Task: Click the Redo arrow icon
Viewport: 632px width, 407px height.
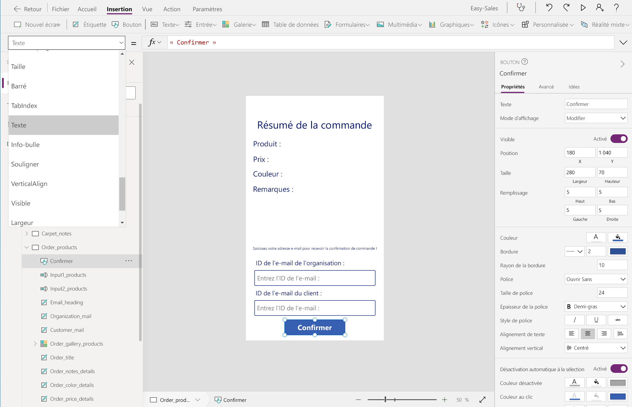Action: point(566,8)
